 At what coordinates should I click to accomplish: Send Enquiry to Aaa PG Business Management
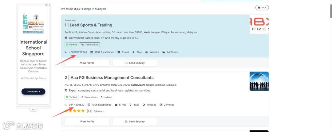[x=135, y=122]
